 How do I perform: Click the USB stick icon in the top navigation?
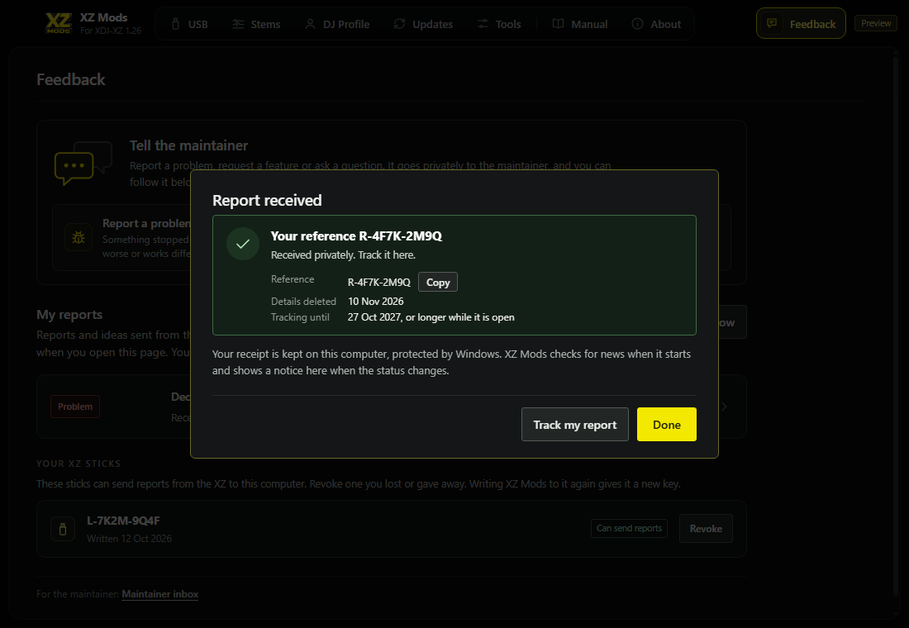pos(176,24)
